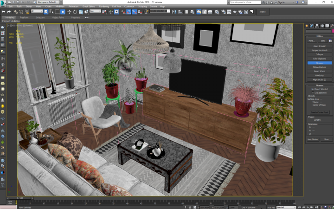Toggle Percent Snap on the toolbar
334x209 pixels.
point(134,12)
